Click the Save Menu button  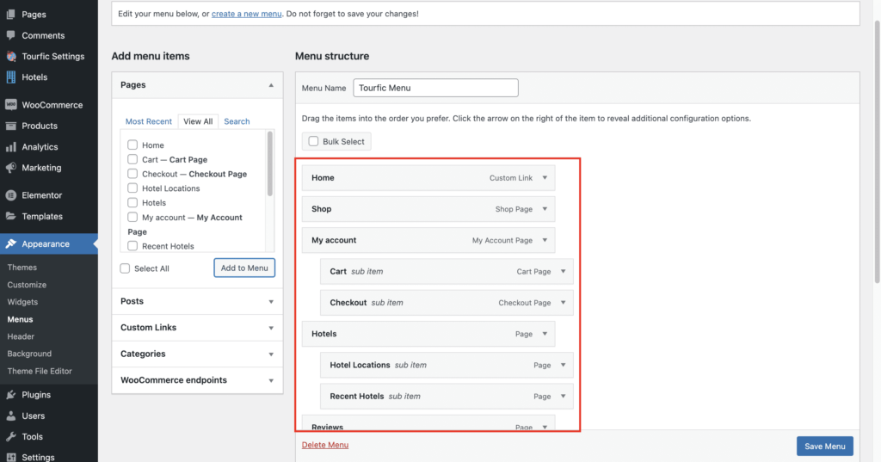825,447
